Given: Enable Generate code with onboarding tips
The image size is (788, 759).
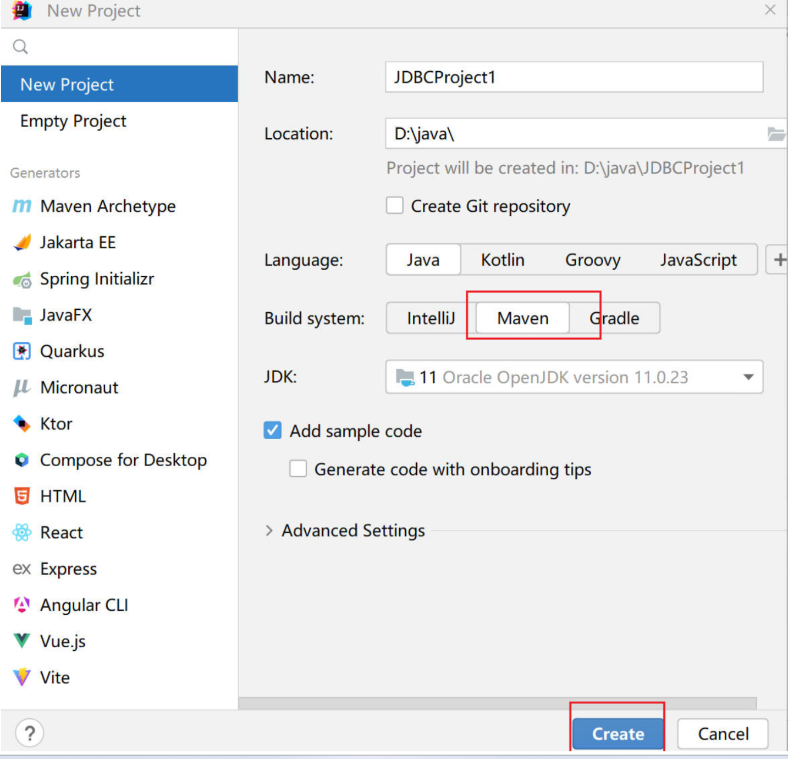Looking at the screenshot, I should 298,469.
